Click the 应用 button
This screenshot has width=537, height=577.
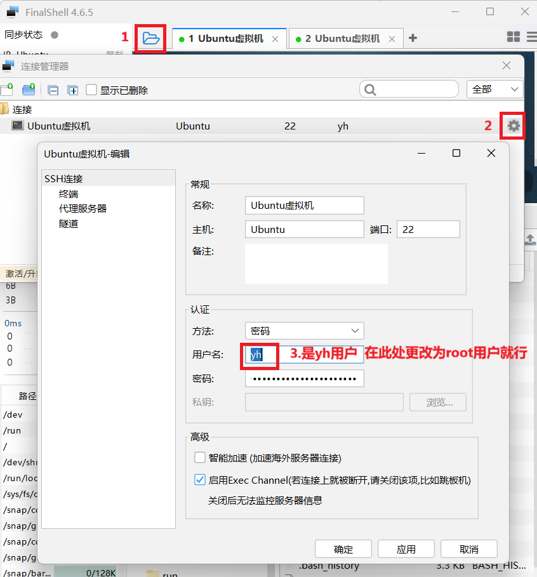(406, 550)
